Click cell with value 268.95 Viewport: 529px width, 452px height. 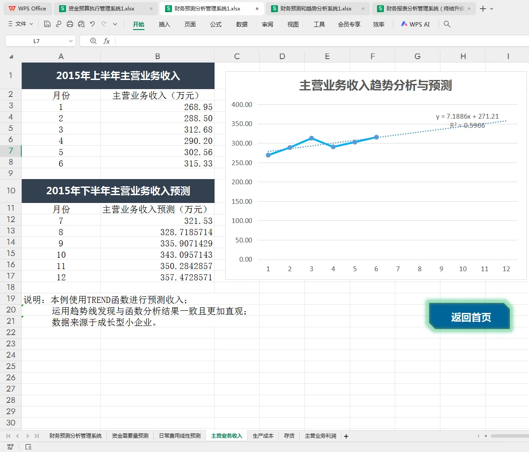click(157, 106)
